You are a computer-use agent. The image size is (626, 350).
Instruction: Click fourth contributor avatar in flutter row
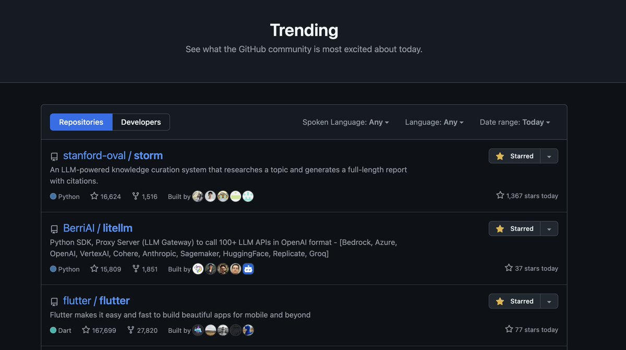236,330
